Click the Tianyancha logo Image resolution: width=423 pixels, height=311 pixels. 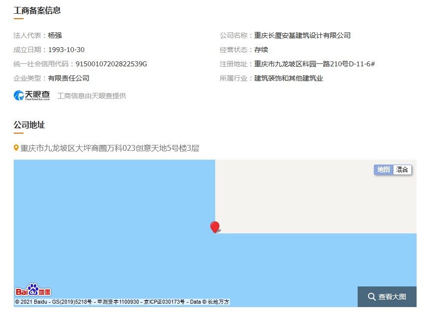pos(32,95)
